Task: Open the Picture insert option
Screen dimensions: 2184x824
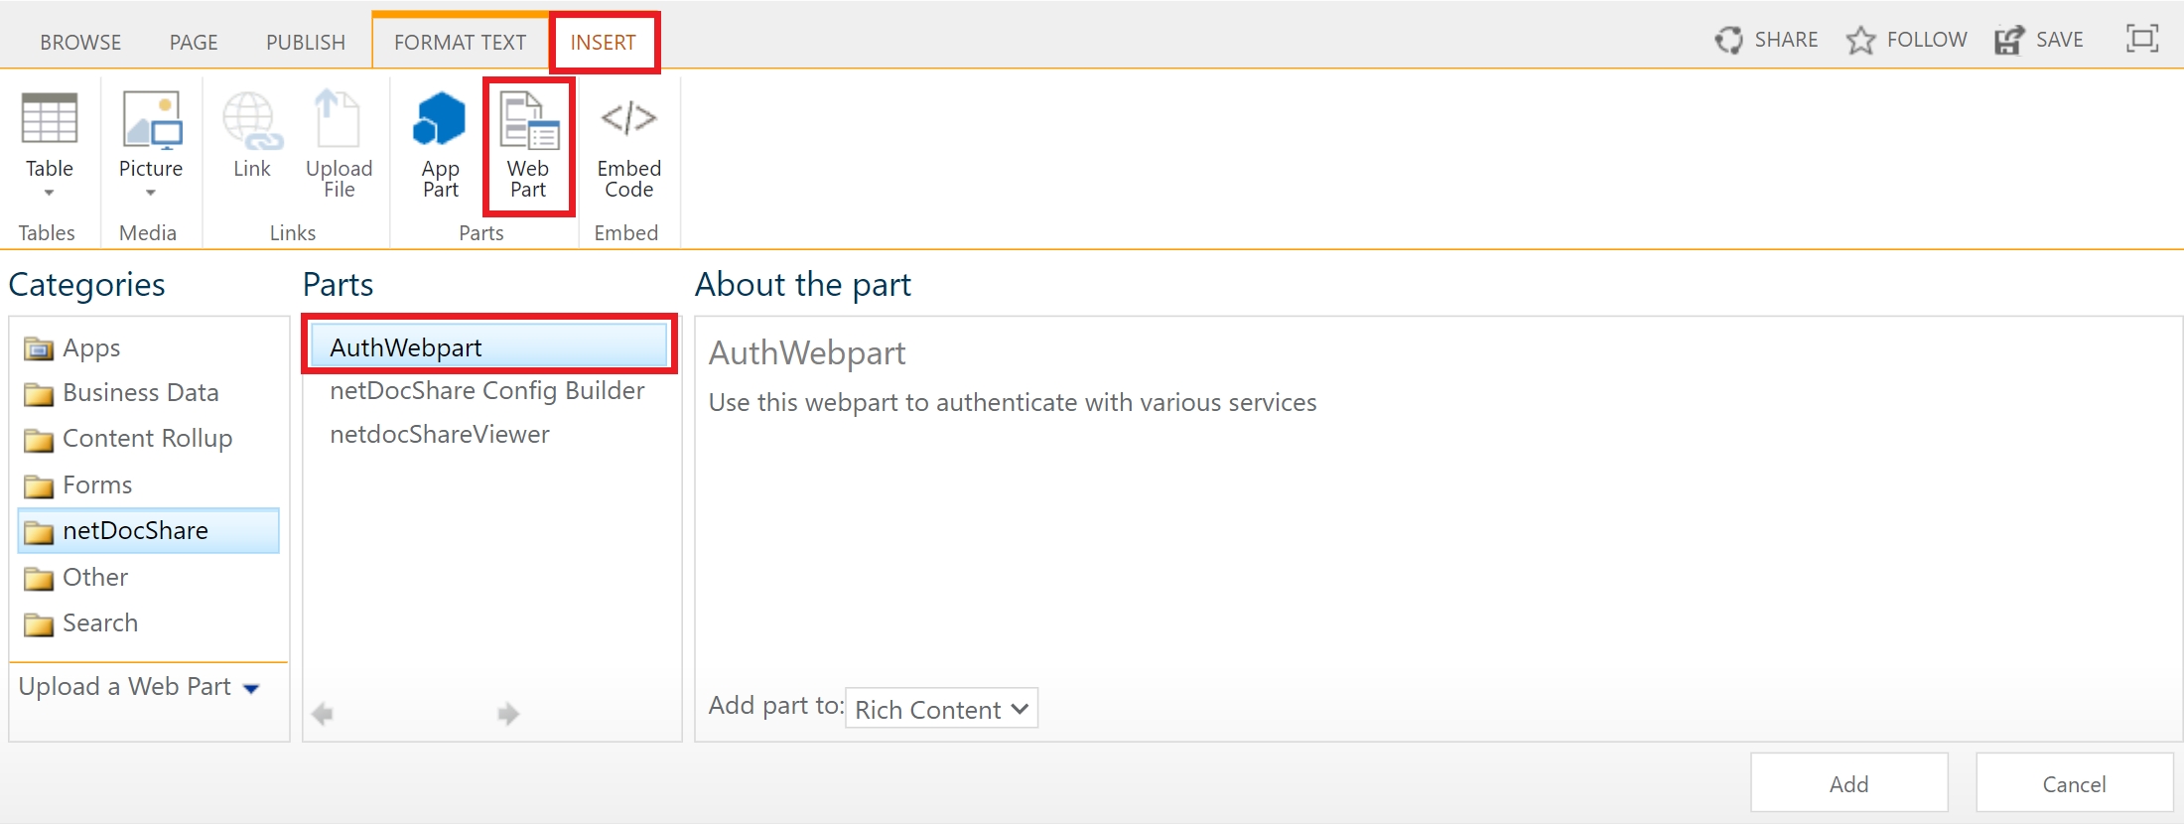Action: [151, 142]
